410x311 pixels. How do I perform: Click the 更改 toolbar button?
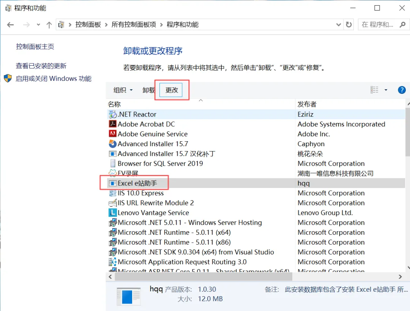pyautogui.click(x=172, y=90)
